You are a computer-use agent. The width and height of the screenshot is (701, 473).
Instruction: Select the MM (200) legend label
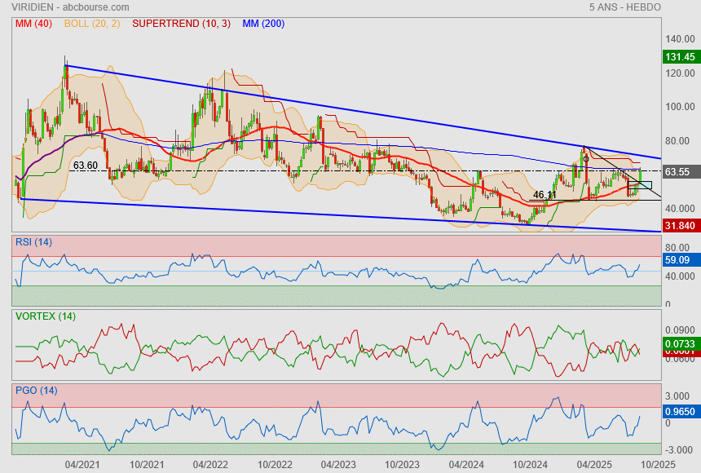(263, 24)
